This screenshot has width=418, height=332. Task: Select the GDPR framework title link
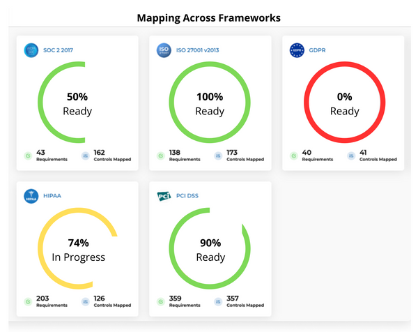[319, 50]
